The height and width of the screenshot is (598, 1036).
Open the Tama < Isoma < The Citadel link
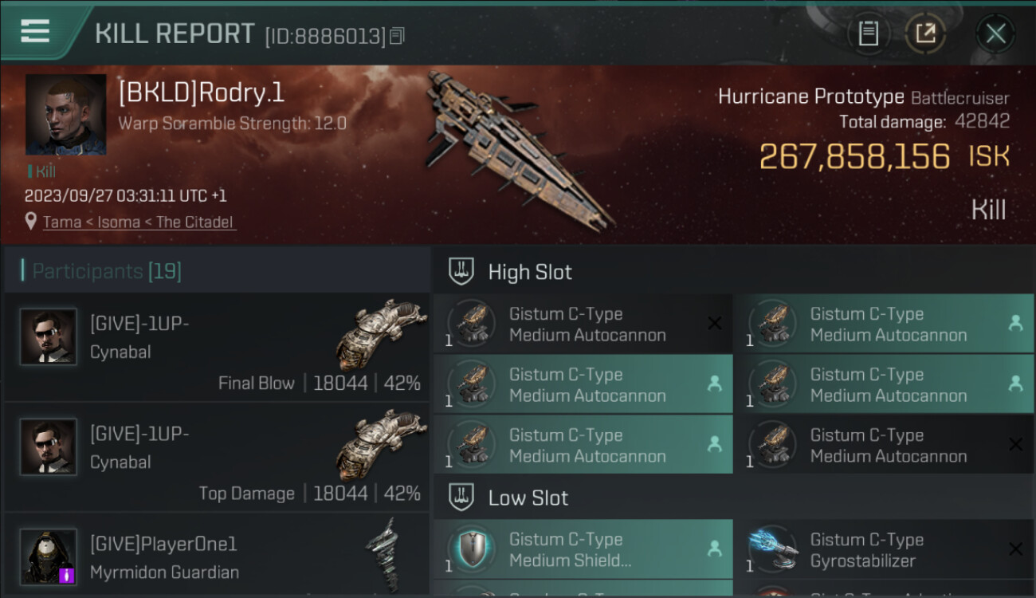(x=139, y=222)
